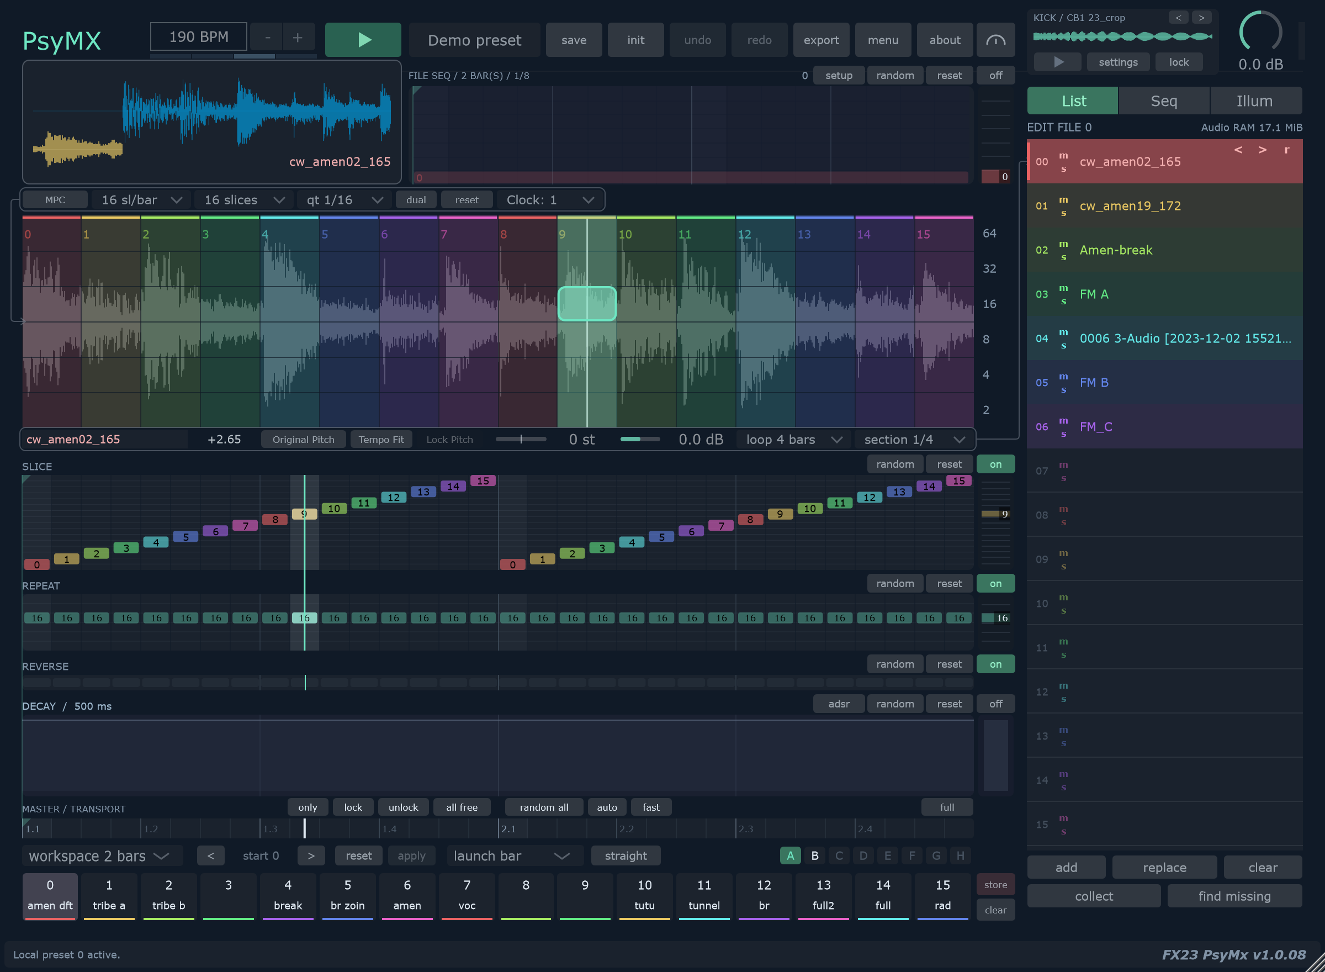1325x972 pixels.
Task: Solo the Amen-break file with s icon
Action: [x=1063, y=257]
